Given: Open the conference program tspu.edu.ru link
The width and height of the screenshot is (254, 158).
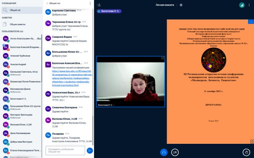Looking at the screenshot, I should 72,78.
